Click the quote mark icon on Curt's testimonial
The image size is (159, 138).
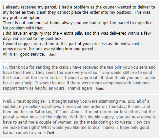pos(4,100)
